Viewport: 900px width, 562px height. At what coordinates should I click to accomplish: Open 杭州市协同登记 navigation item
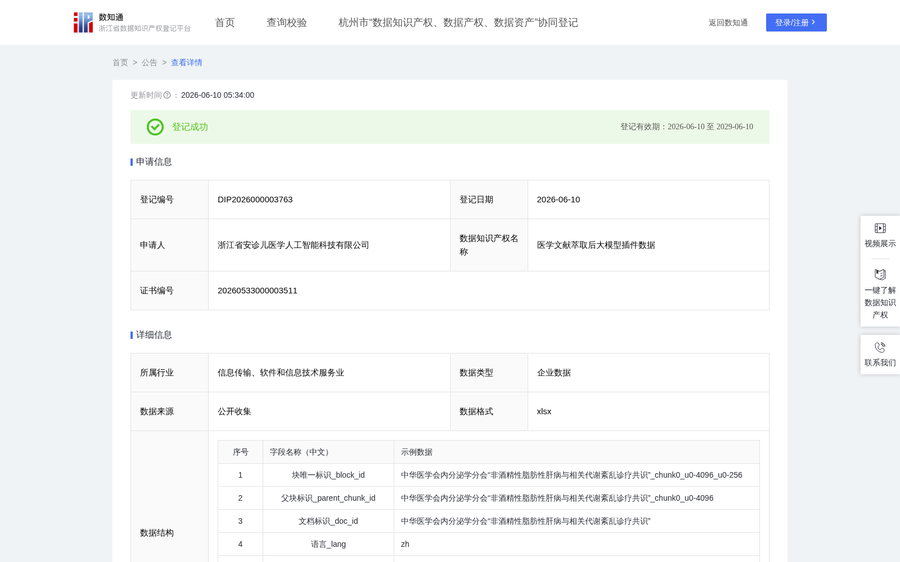tap(458, 22)
